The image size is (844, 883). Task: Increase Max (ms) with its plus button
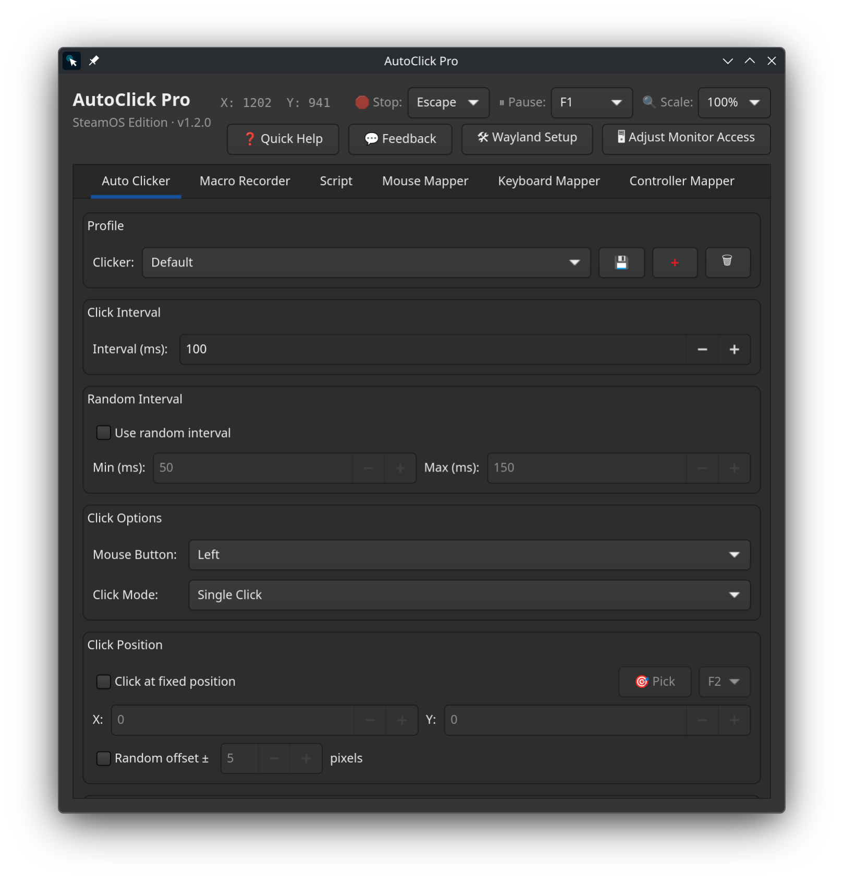coord(734,468)
